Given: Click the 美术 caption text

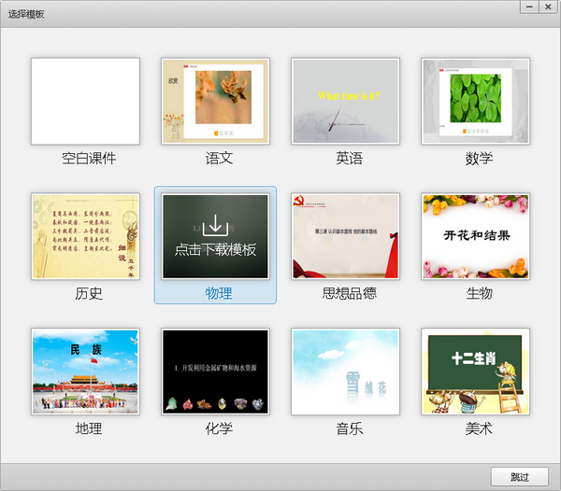Looking at the screenshot, I should coord(479,428).
